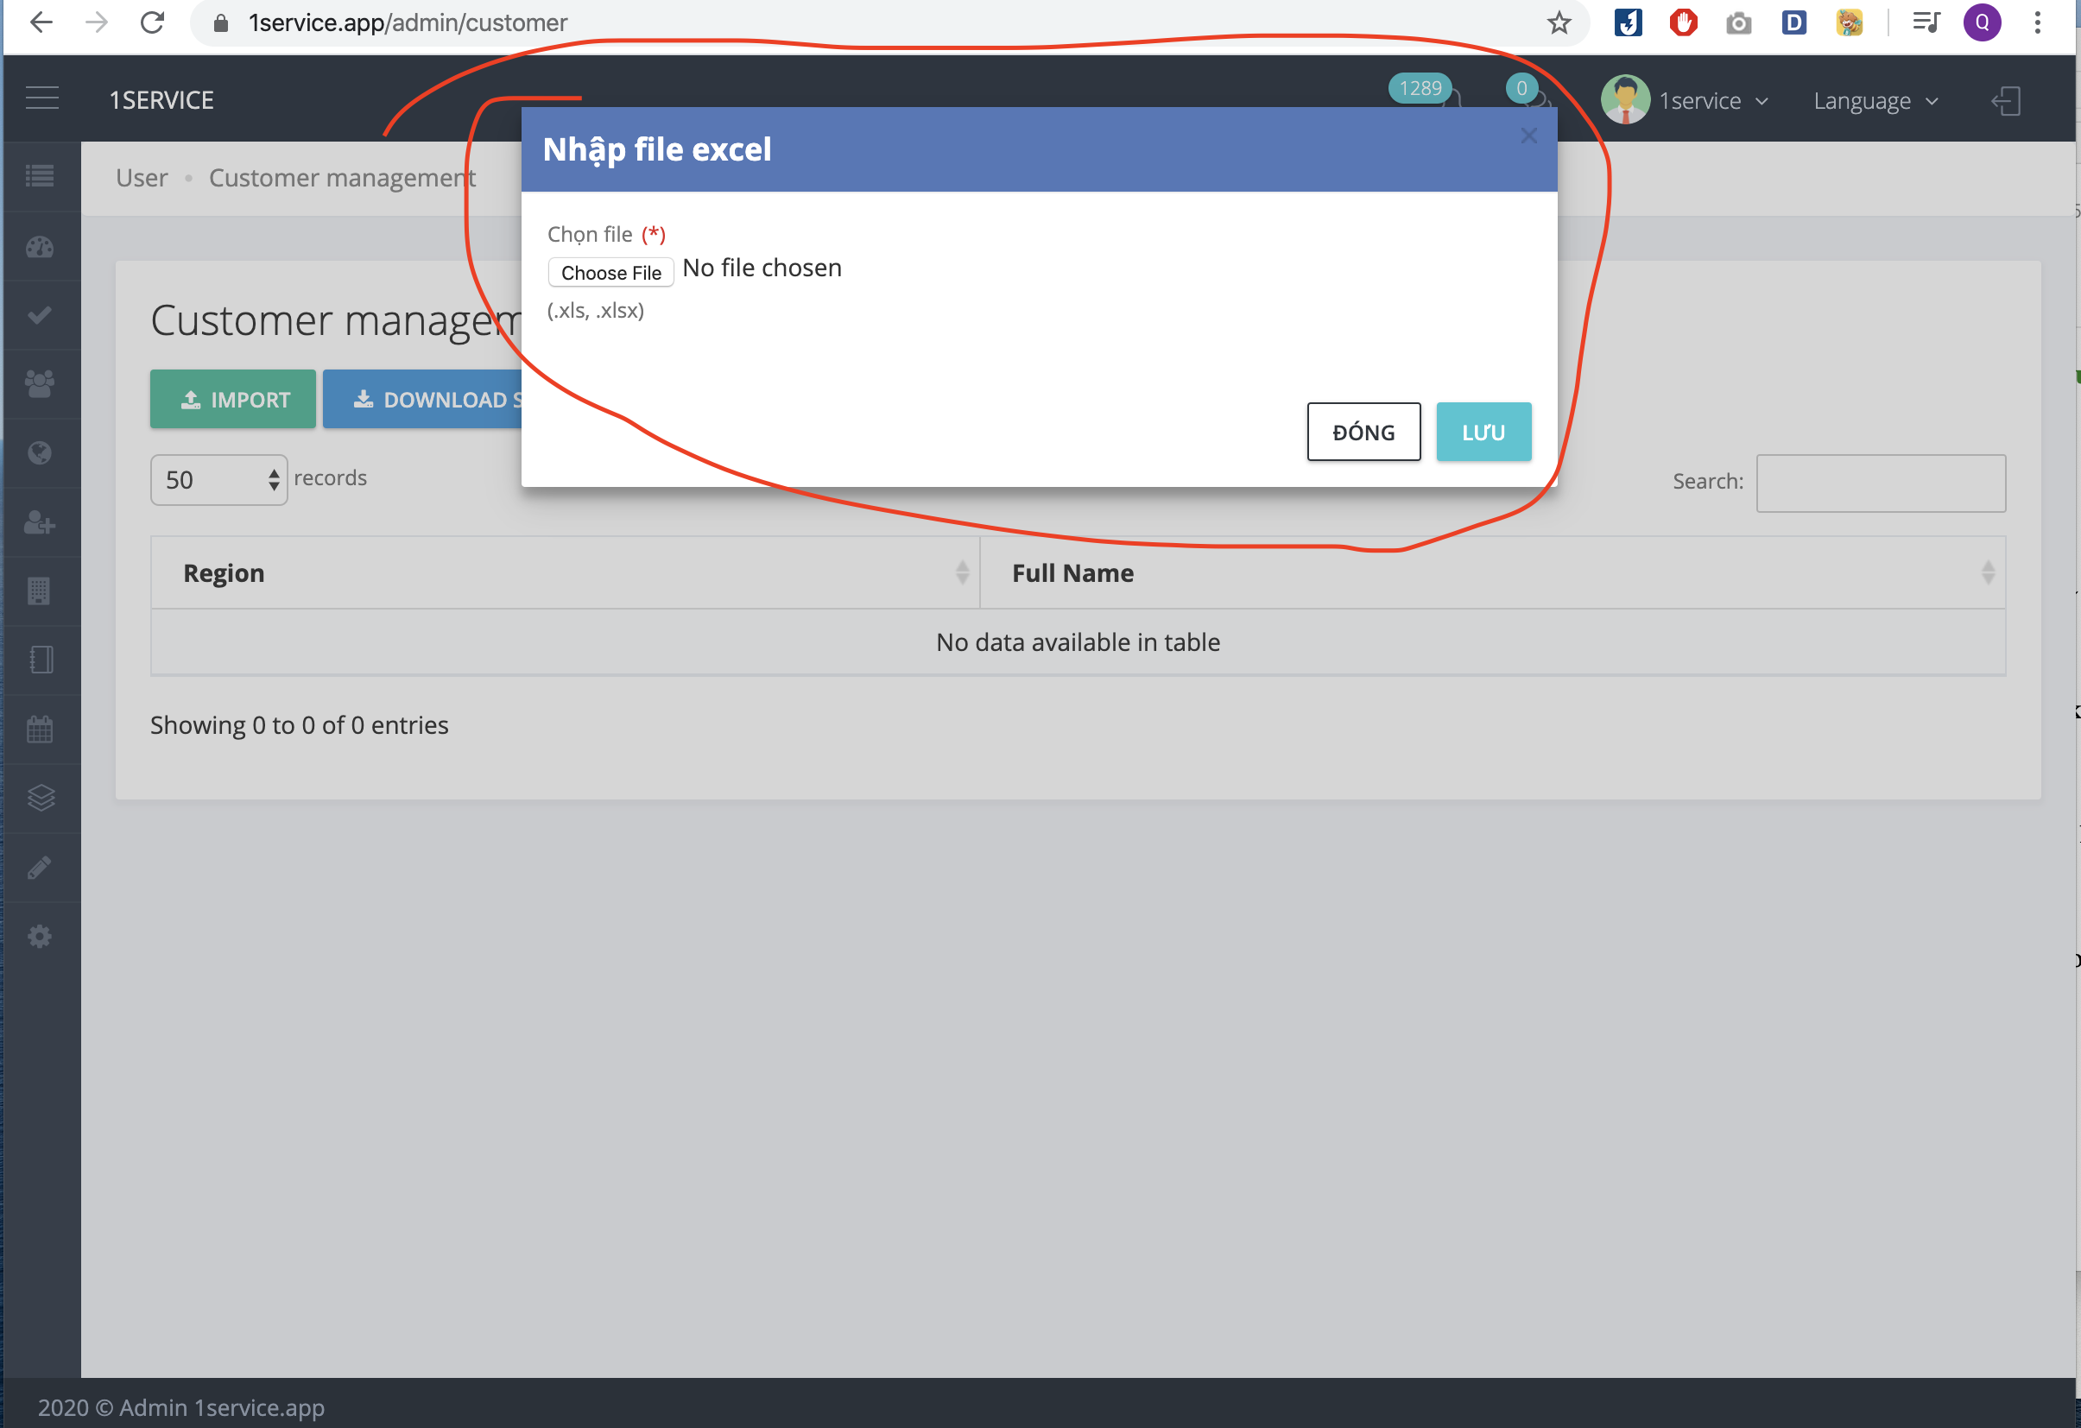Image resolution: width=2081 pixels, height=1428 pixels.
Task: Click the User breadcrumb link
Action: 142,177
